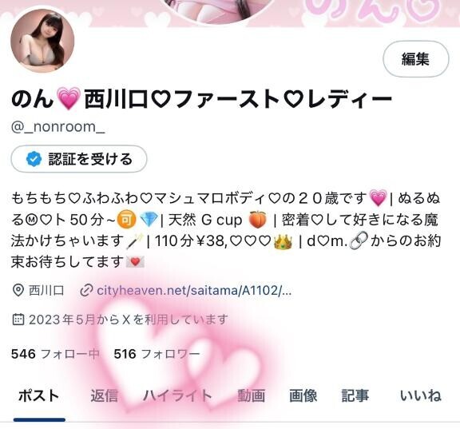
Task: Open the round profile avatar photo
Action: click(x=42, y=41)
